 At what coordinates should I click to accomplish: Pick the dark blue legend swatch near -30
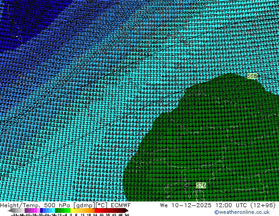[x=41, y=210]
